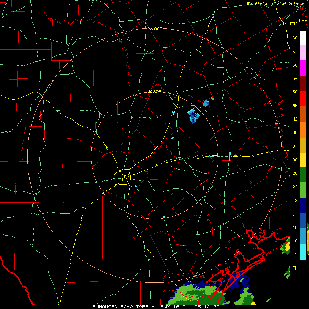Select the light orange legend swatch
Viewport: 309px width, 309px height.
[x=303, y=130]
